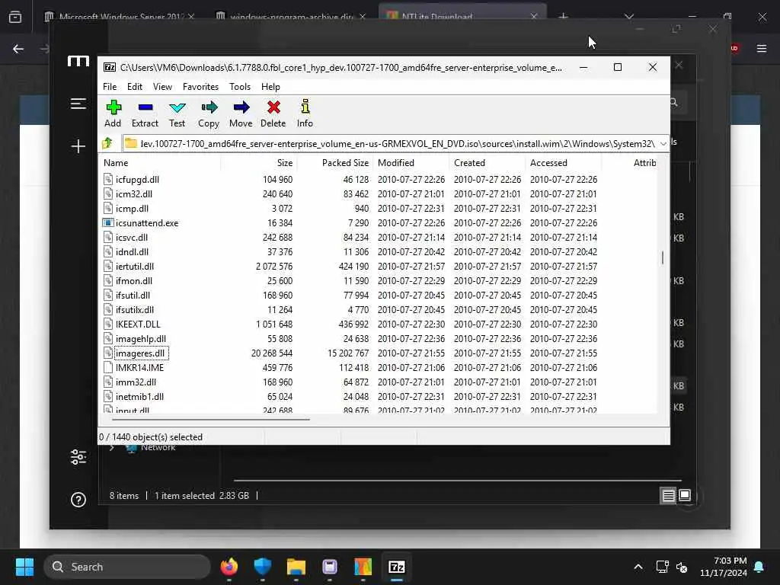Open Firefox from the taskbar
Screen dimensions: 780x585
click(229, 567)
